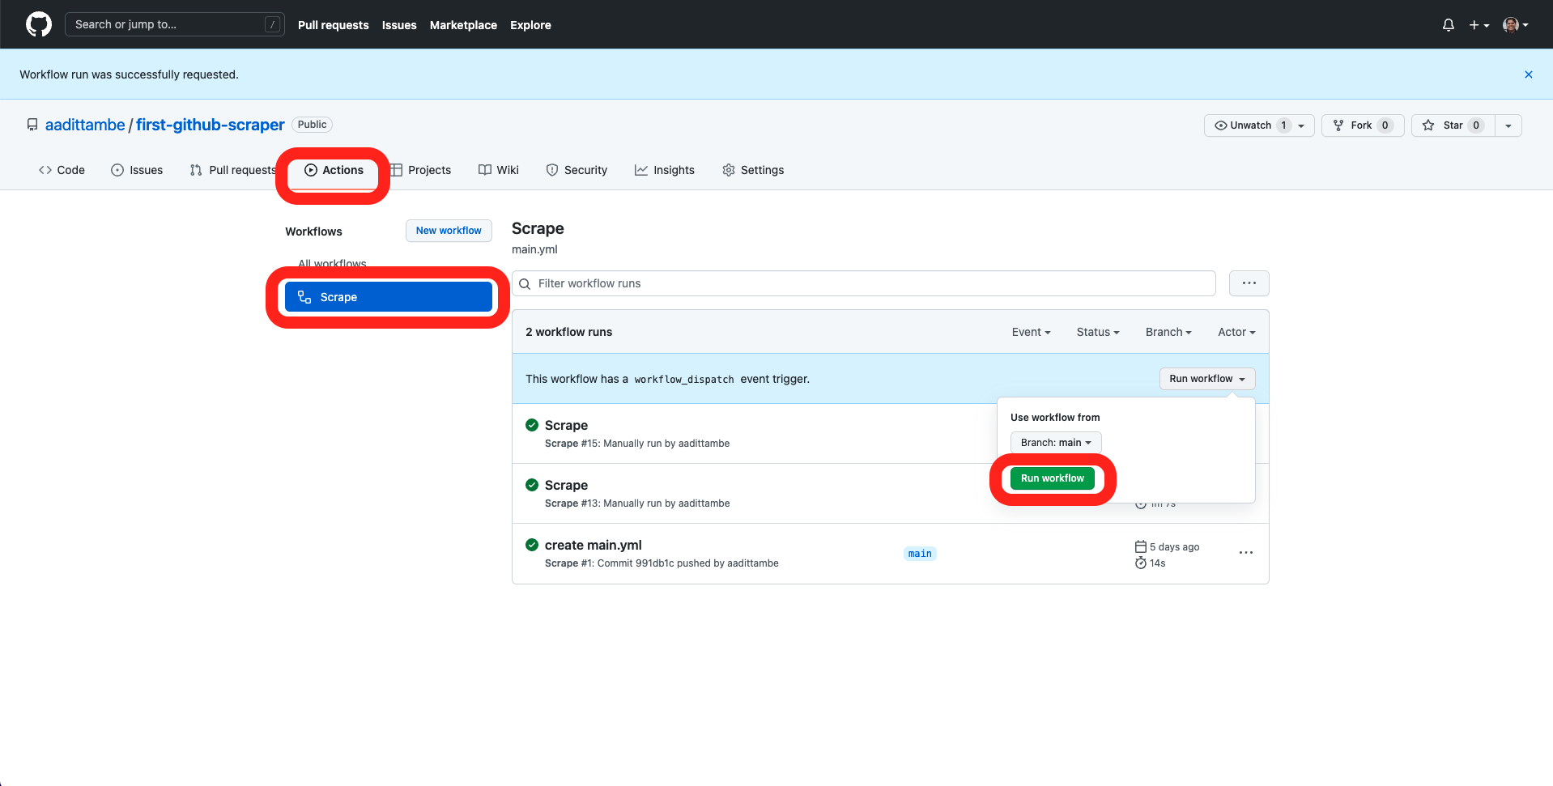Screen dimensions: 1553x786
Task: Select the Actions tab
Action: (334, 170)
